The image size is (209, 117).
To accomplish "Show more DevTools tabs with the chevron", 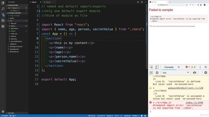I will pyautogui.click(x=179, y=67).
